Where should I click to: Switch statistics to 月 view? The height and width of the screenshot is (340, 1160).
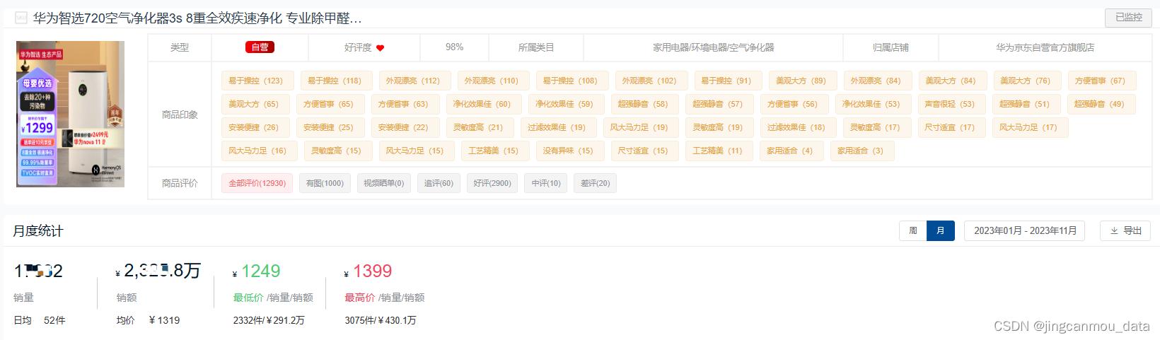tap(941, 230)
